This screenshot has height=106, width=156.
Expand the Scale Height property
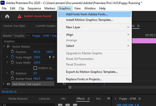point(7,57)
